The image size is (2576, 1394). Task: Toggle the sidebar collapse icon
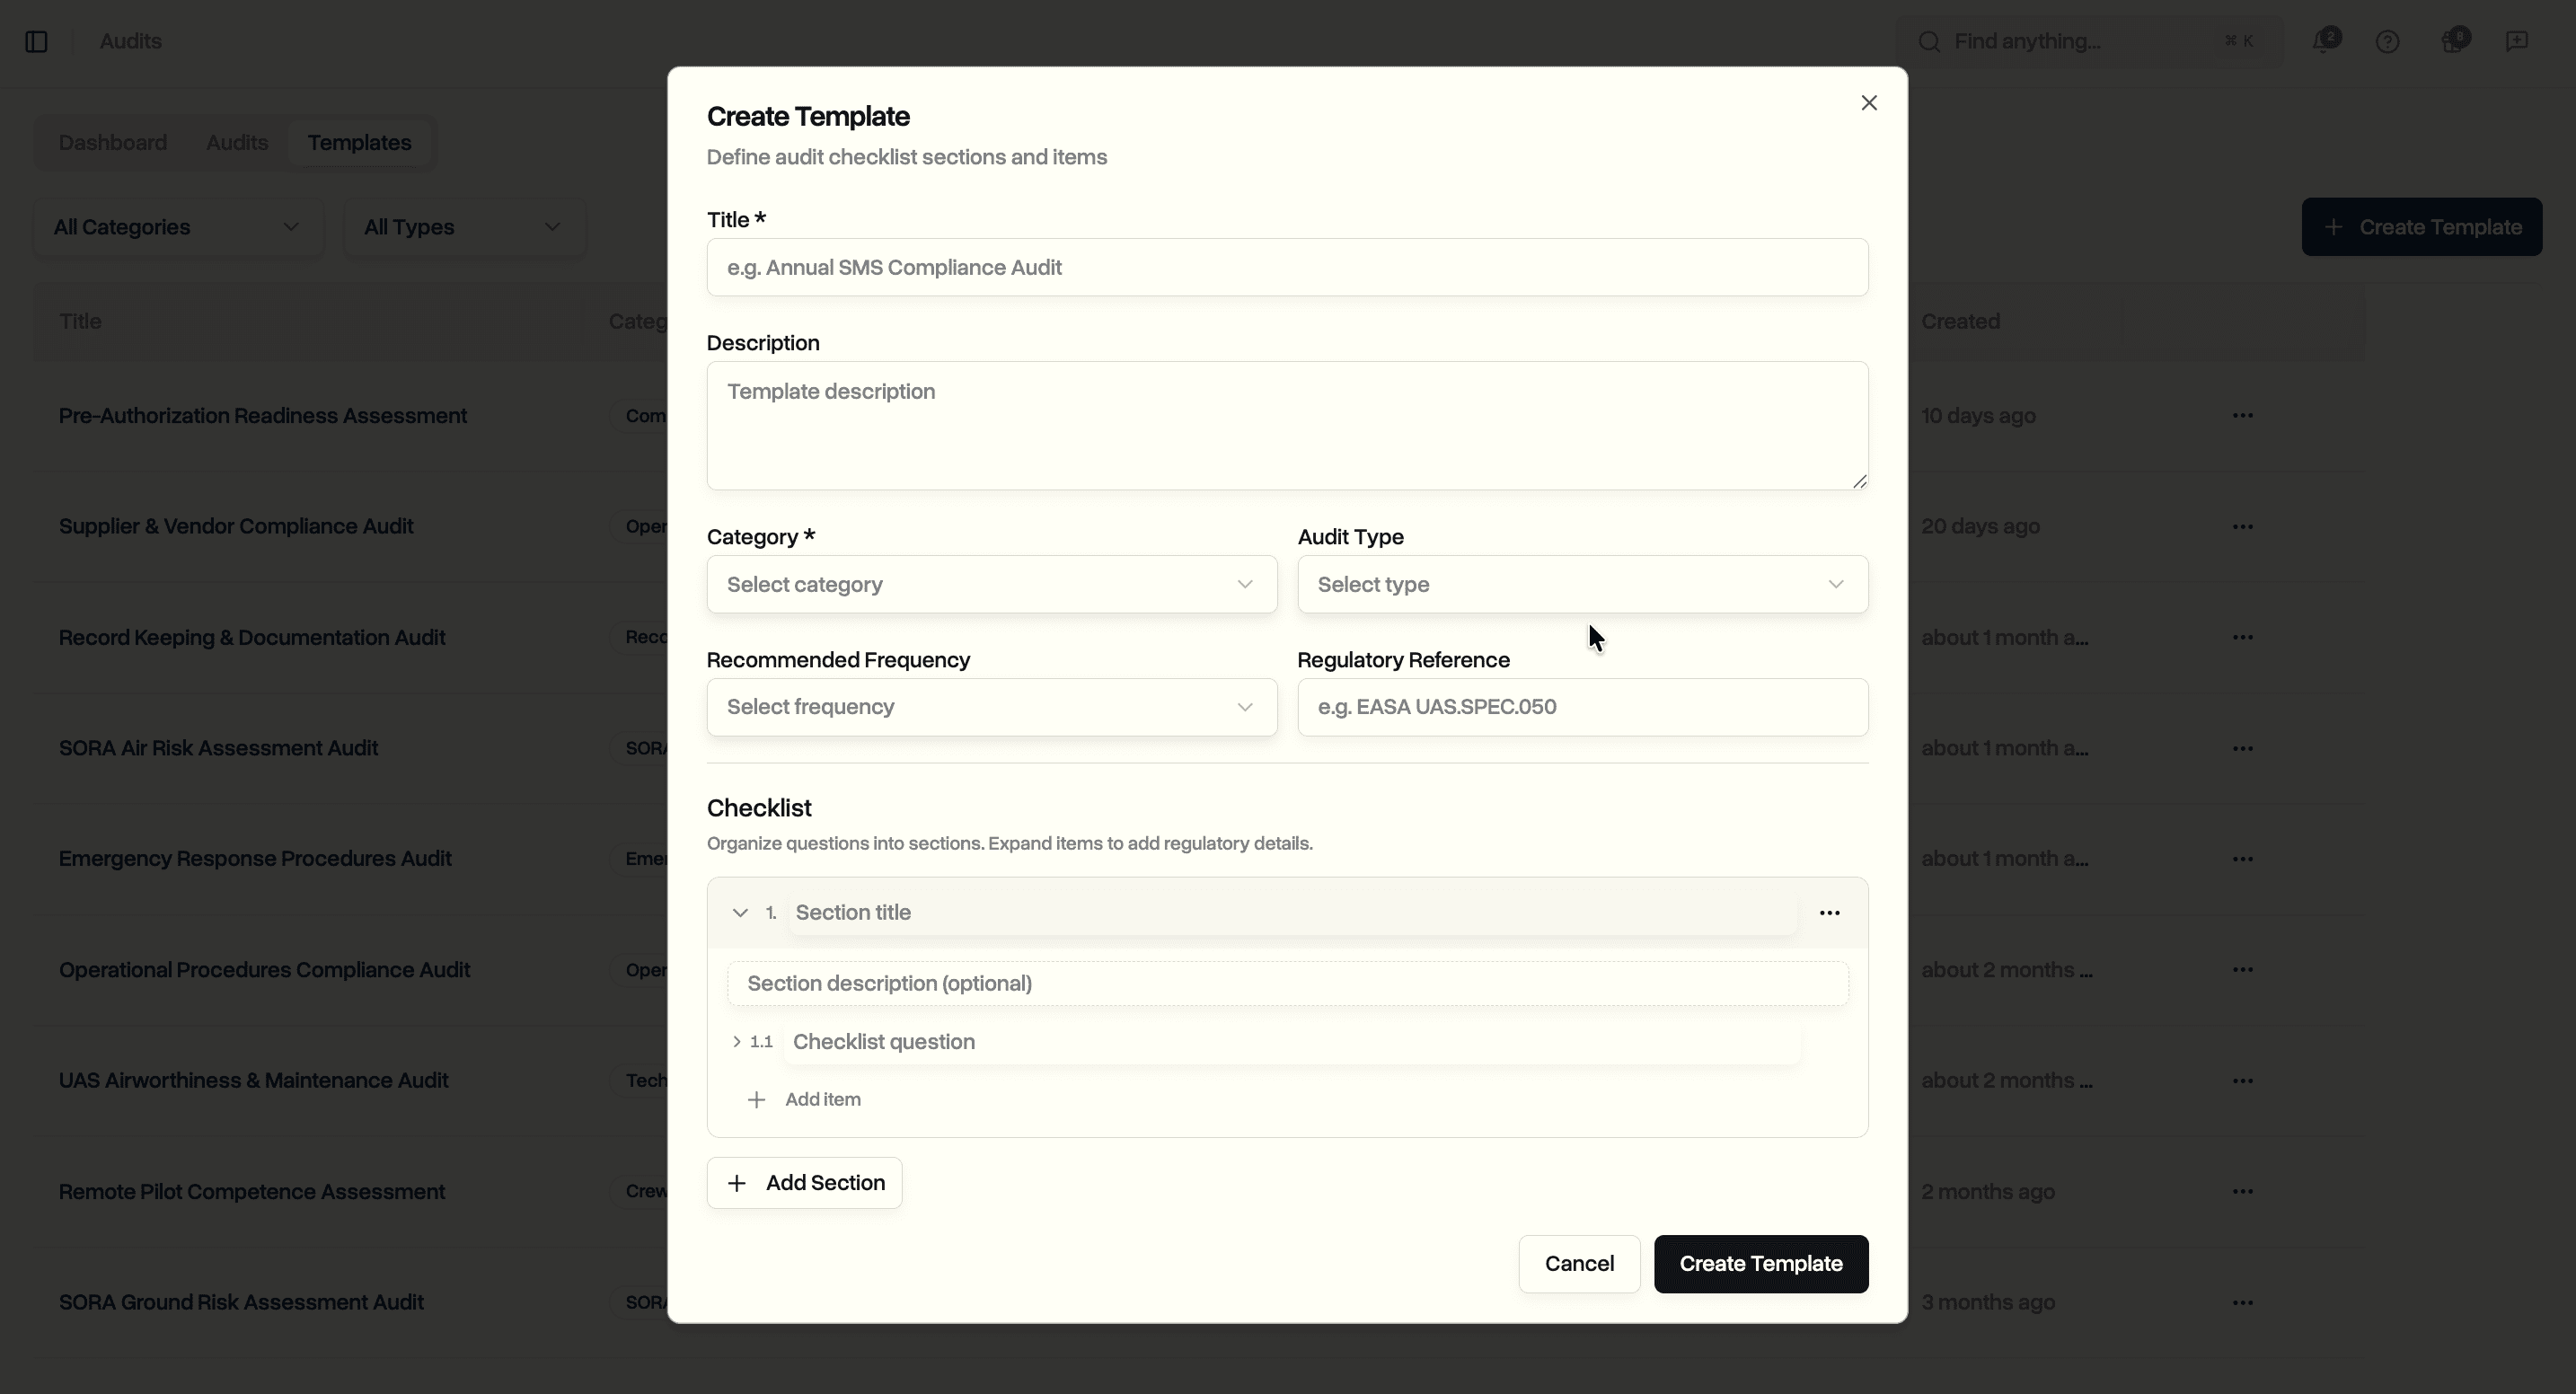pyautogui.click(x=37, y=41)
